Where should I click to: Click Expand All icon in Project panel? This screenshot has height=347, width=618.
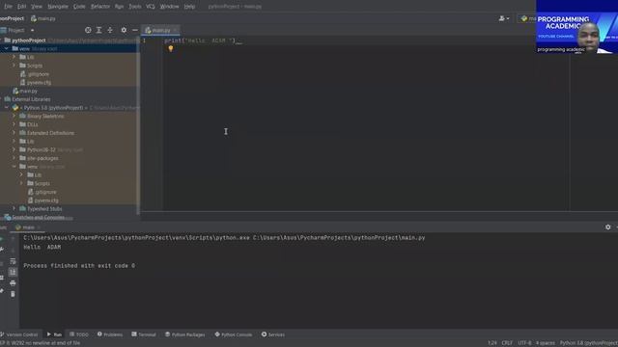98,30
